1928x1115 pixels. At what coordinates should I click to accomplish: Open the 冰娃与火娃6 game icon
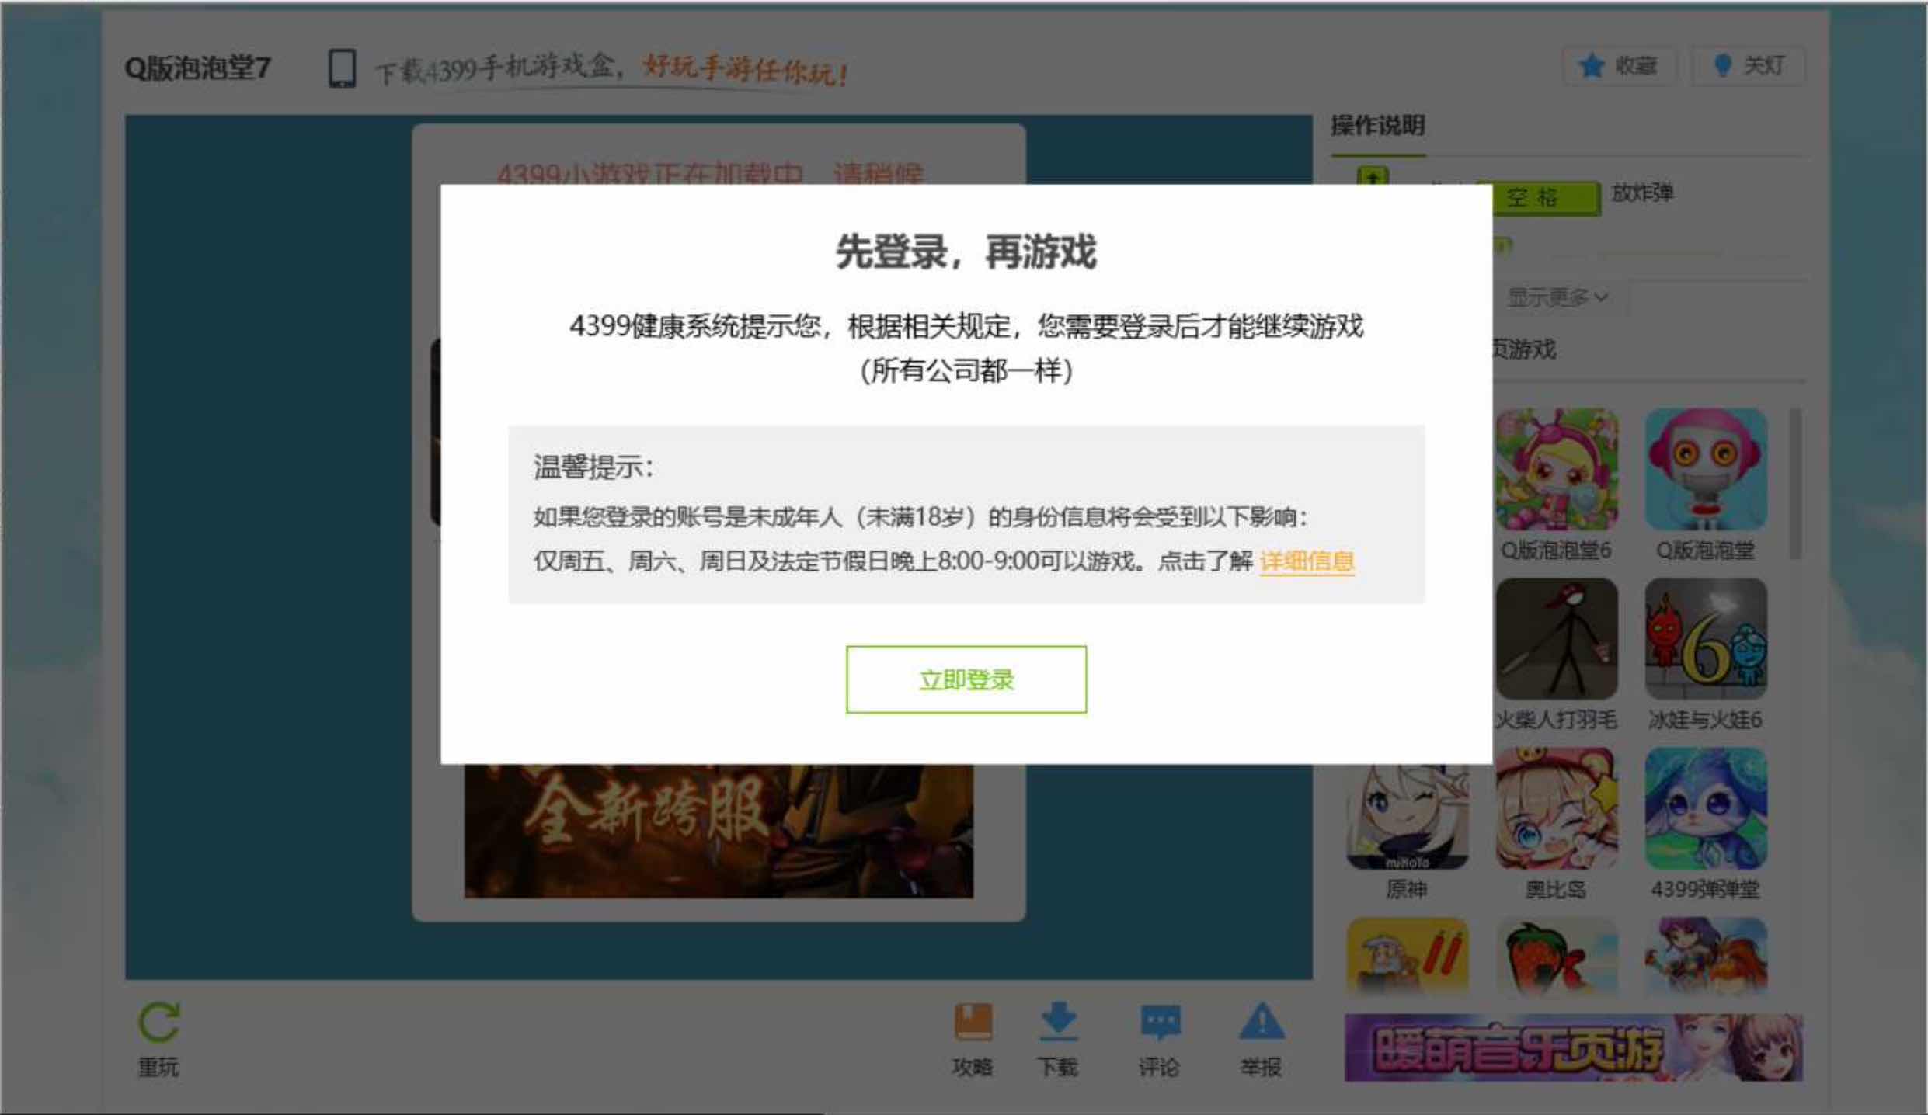[1706, 638]
